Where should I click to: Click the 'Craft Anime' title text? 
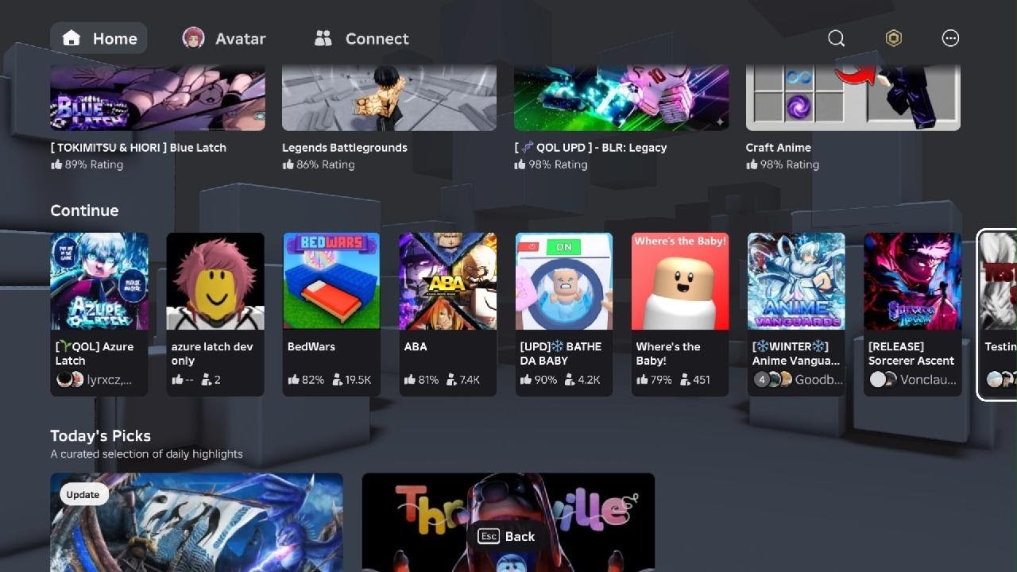tap(778, 148)
